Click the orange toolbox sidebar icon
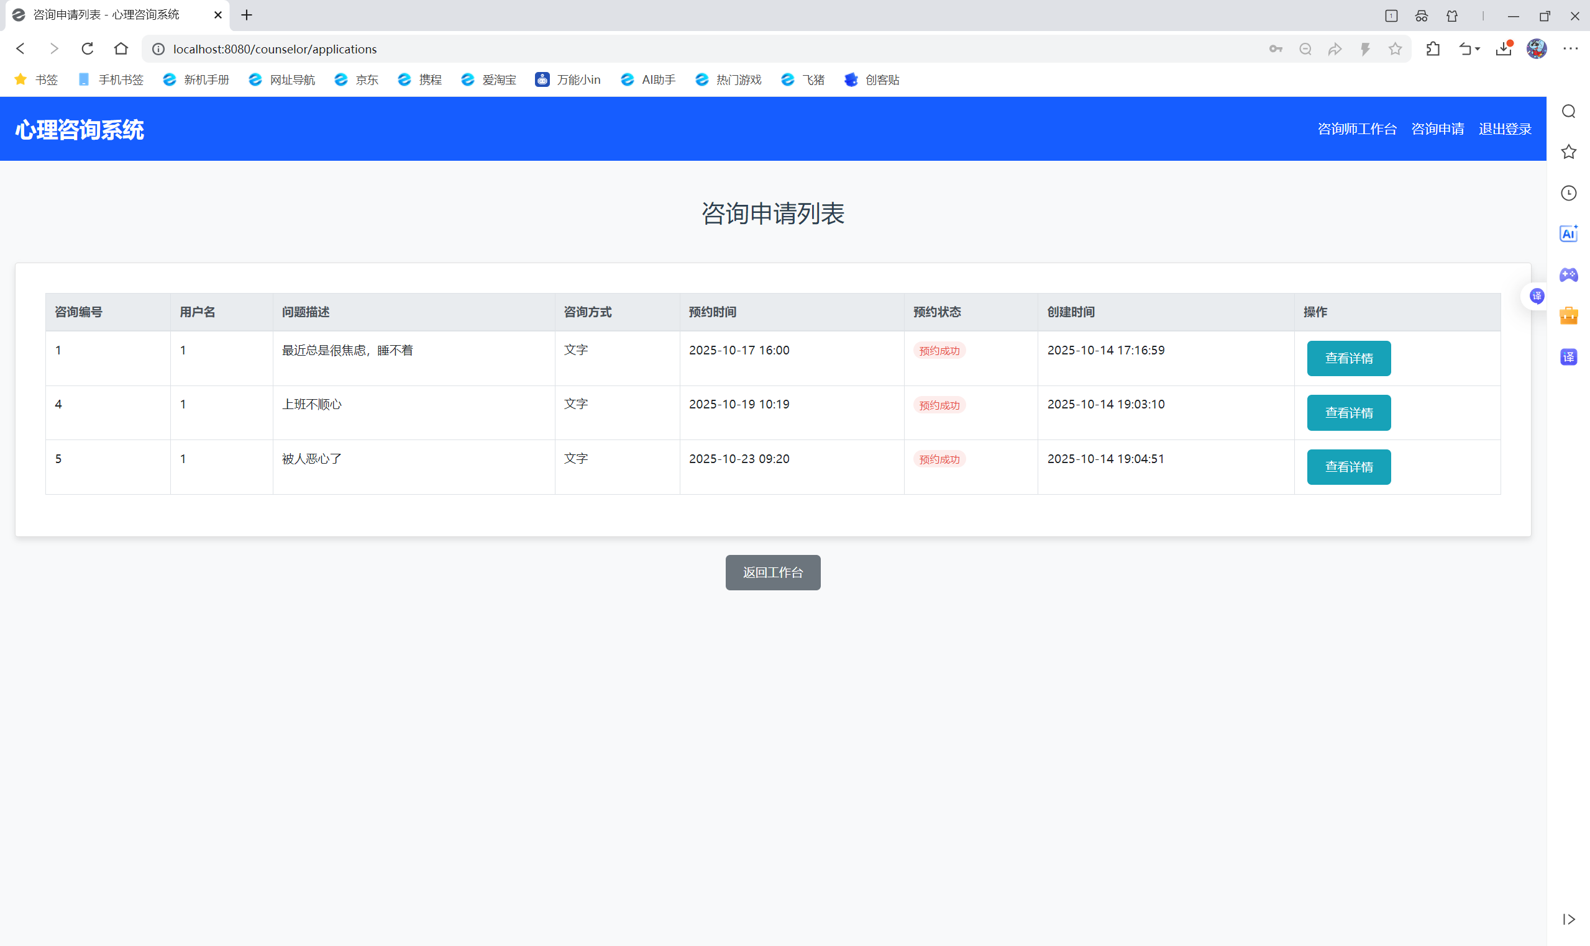Screen dimensions: 1590x946 pos(1568,315)
